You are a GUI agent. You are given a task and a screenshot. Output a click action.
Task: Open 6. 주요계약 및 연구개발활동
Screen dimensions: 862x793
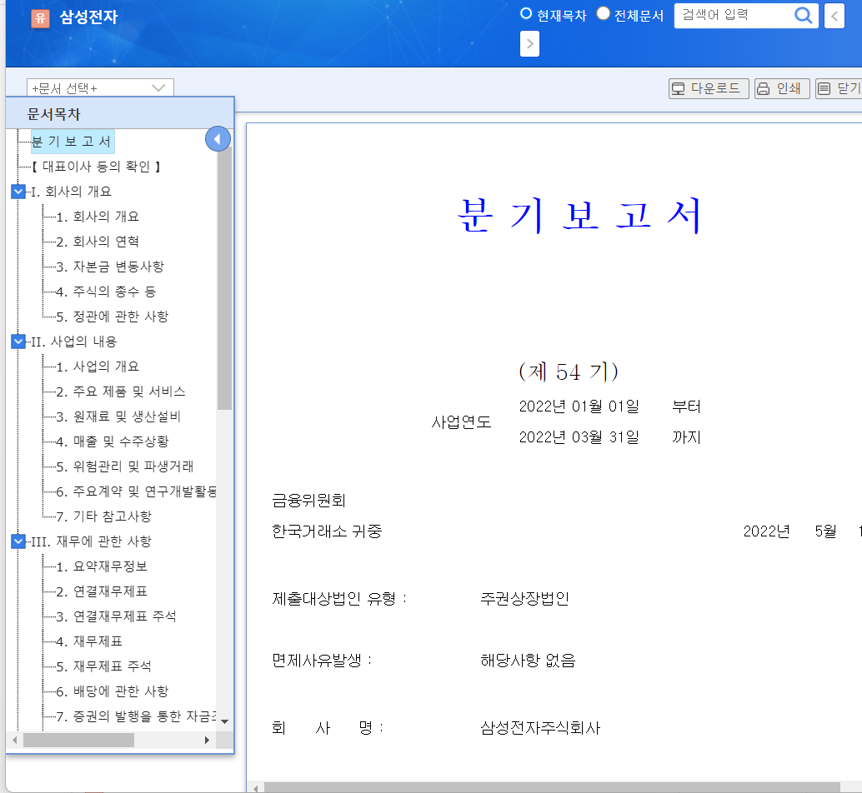[x=137, y=491]
